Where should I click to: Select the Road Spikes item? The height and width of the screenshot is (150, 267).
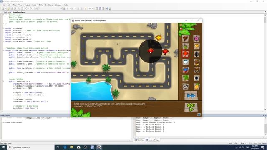click(185, 86)
